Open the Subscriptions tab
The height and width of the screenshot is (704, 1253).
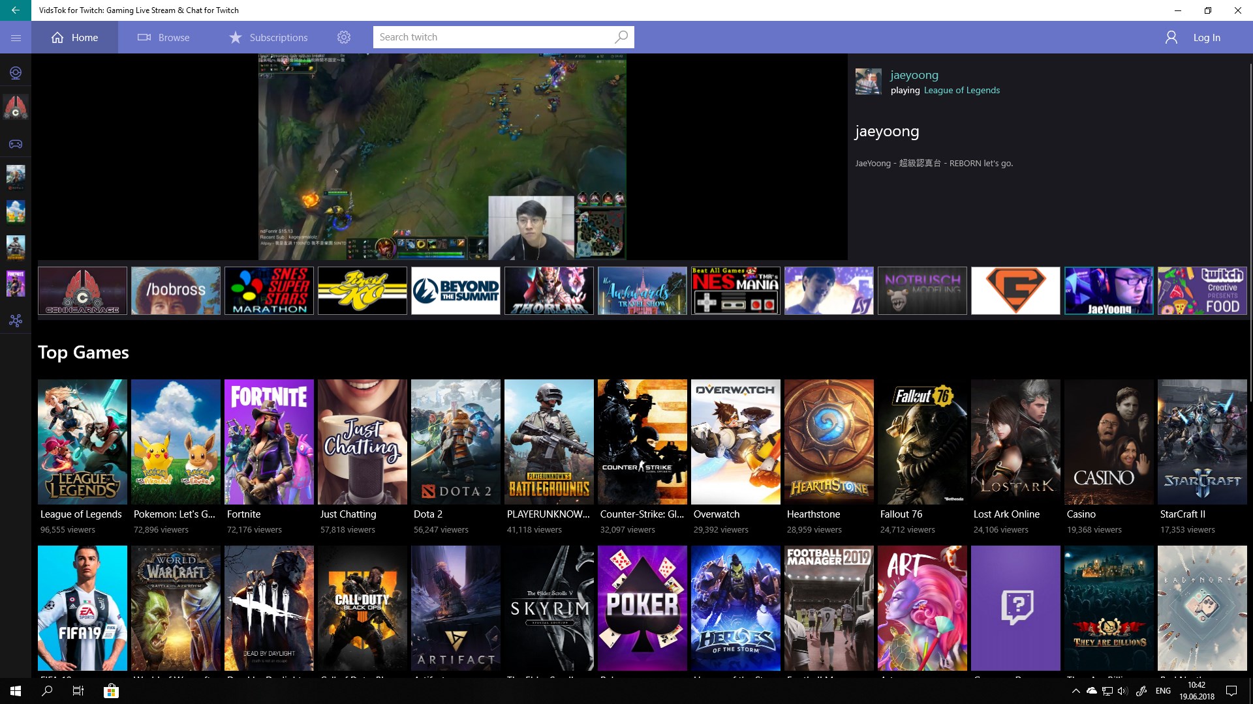268,37
